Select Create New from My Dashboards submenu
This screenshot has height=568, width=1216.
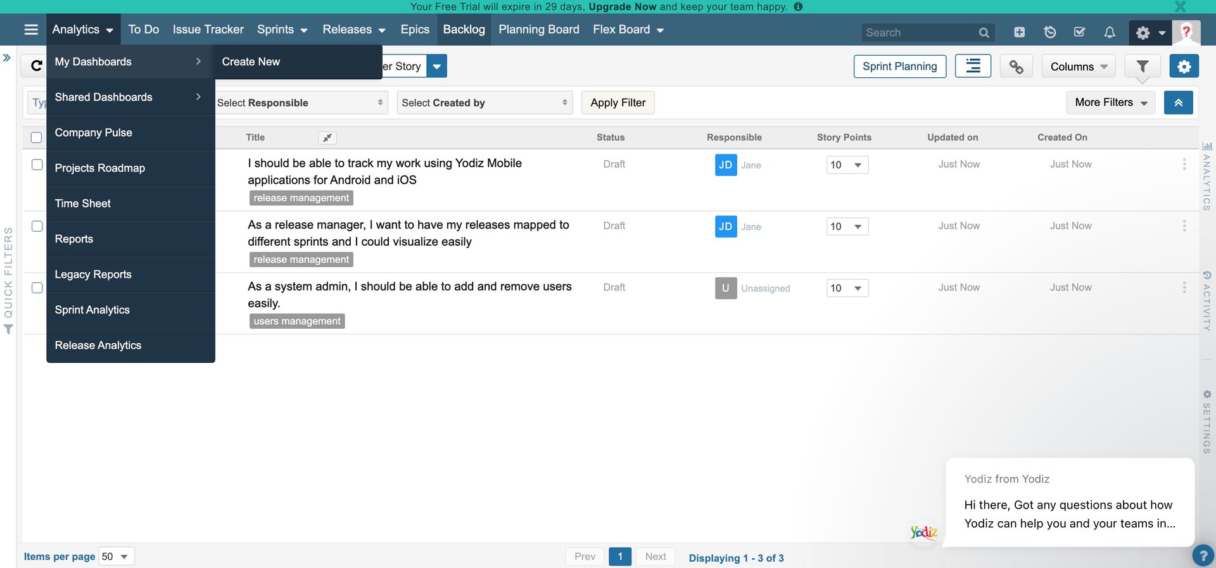click(x=298, y=61)
